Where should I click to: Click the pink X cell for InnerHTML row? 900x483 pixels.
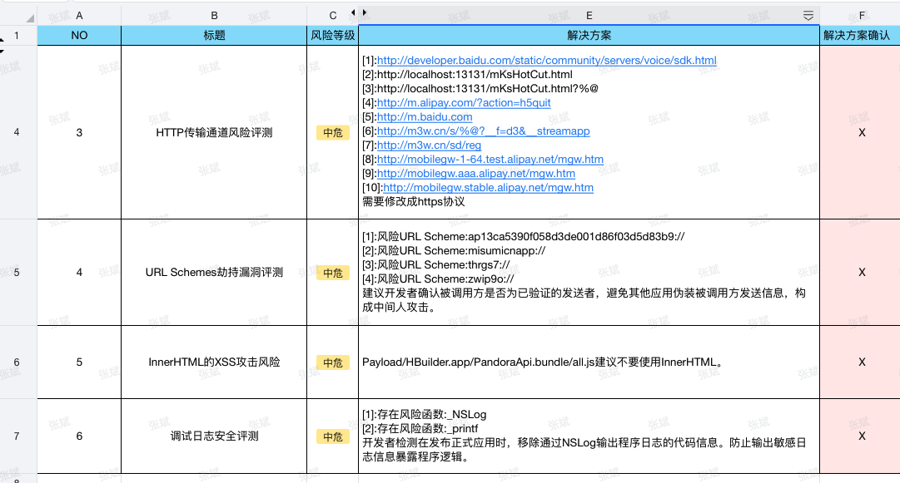(x=861, y=362)
